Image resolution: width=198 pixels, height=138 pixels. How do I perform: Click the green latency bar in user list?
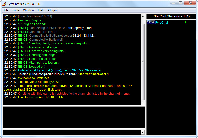(186, 22)
